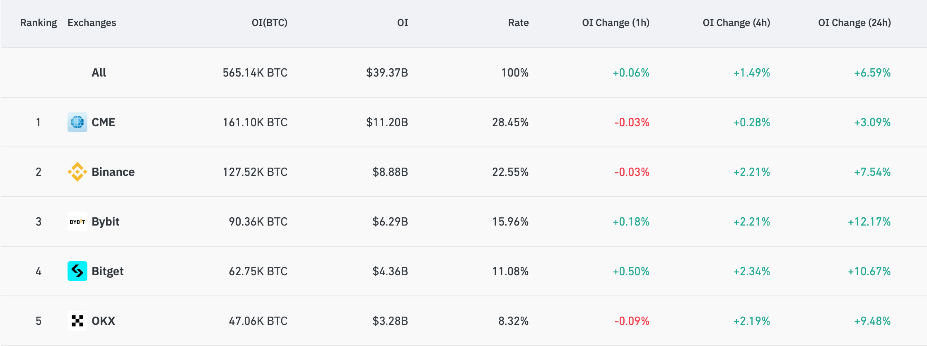
Task: Select the All exchanges summary row label
Action: click(99, 72)
